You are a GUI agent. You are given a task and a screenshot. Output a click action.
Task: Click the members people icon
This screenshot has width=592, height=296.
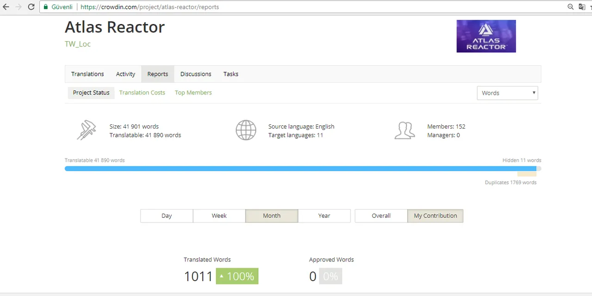[x=405, y=130]
